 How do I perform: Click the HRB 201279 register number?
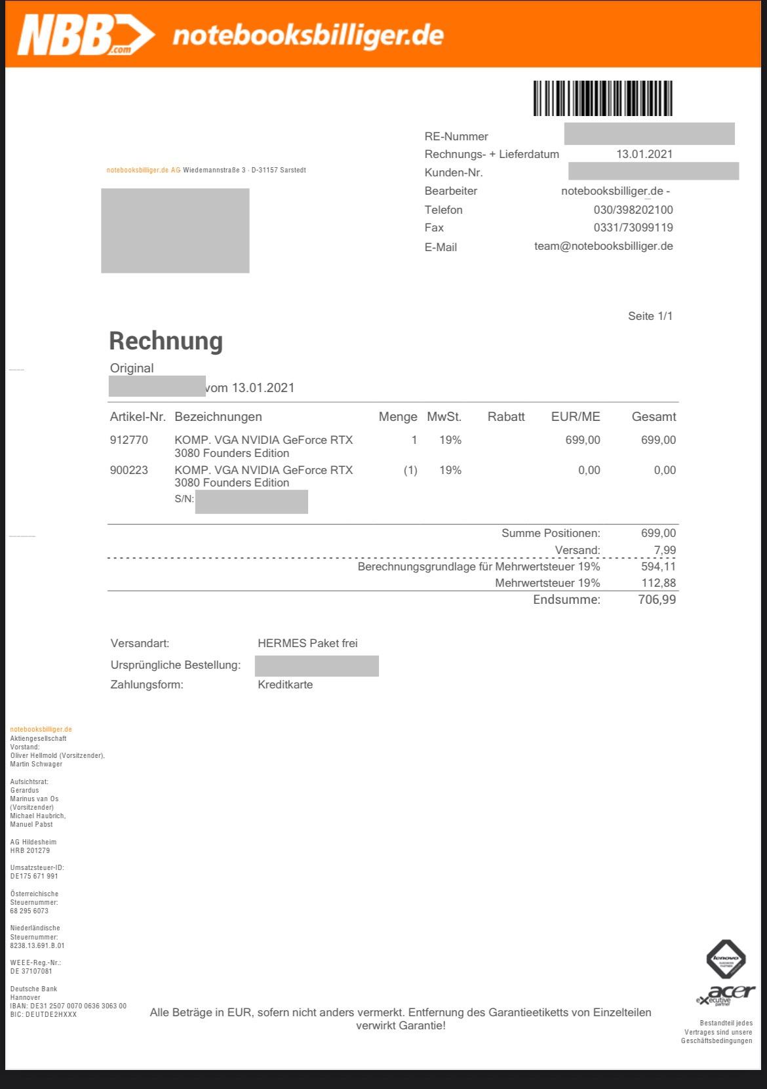tap(30, 850)
